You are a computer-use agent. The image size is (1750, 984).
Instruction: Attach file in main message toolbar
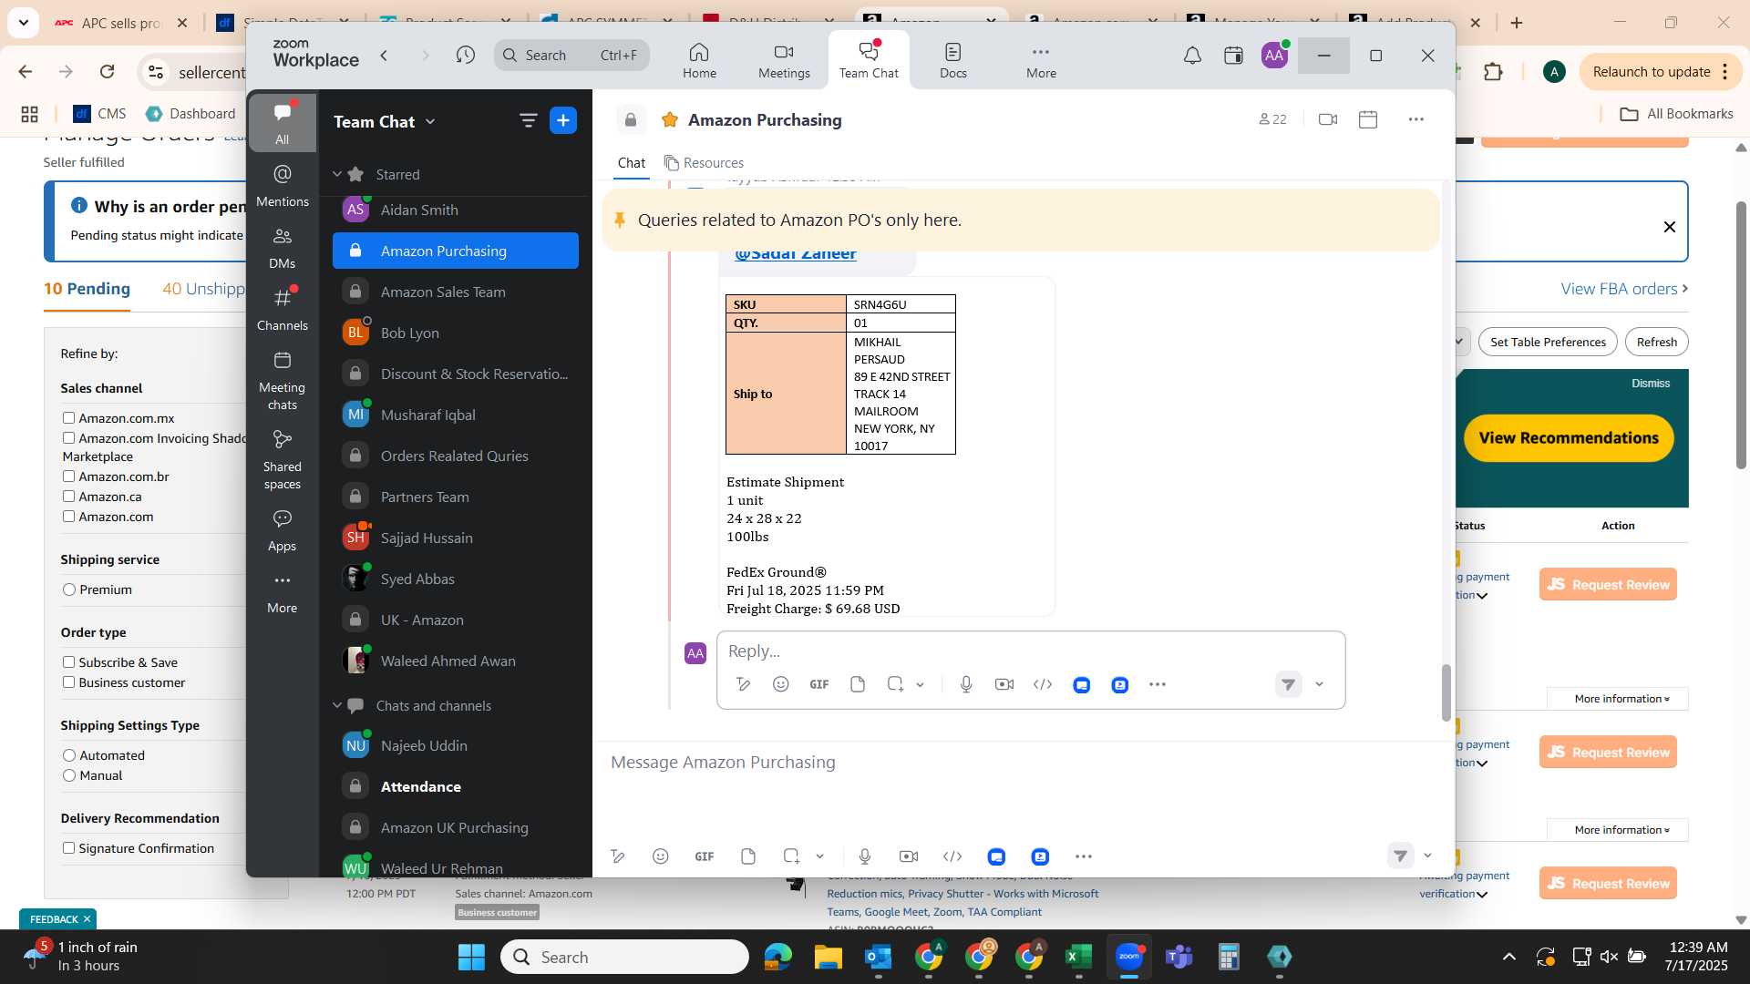748,856
